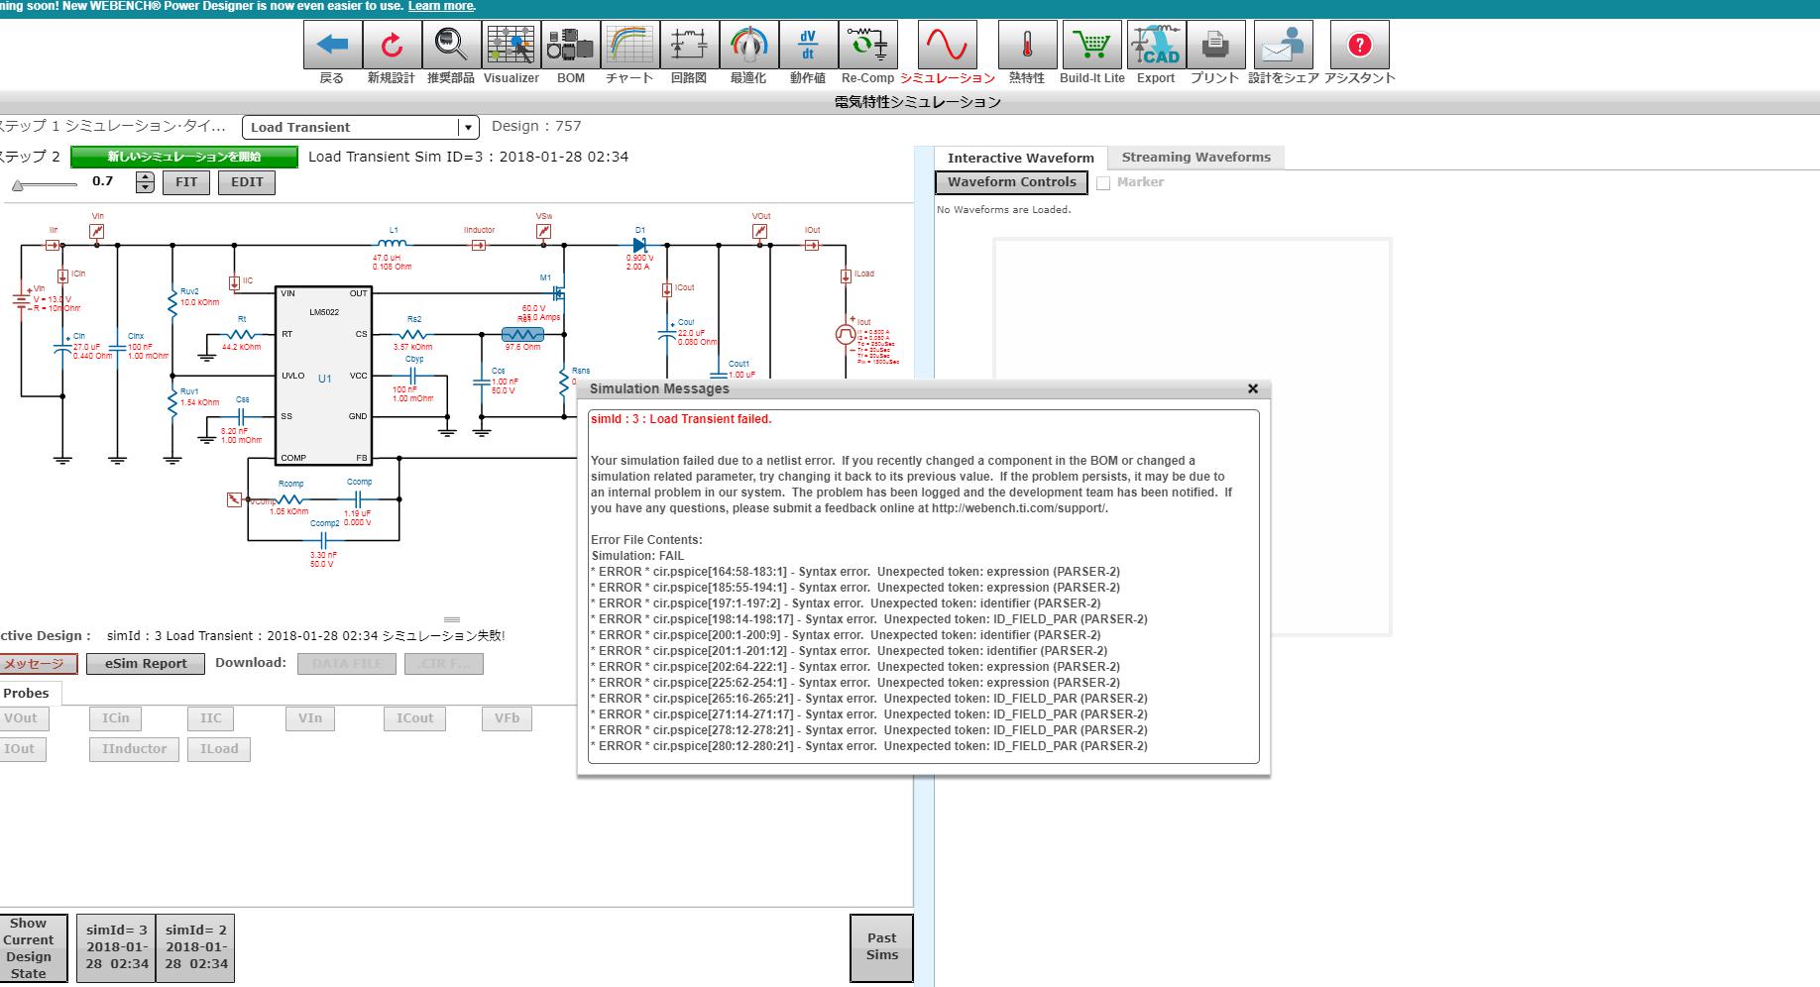Open the eSim Report
This screenshot has height=987, width=1820.
(146, 664)
